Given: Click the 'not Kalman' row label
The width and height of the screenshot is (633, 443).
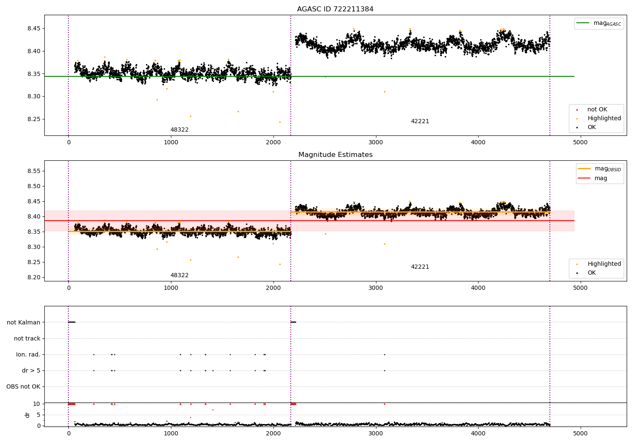Looking at the screenshot, I should (24, 322).
